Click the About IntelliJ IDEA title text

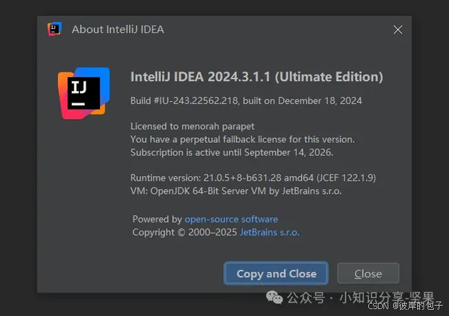point(118,30)
